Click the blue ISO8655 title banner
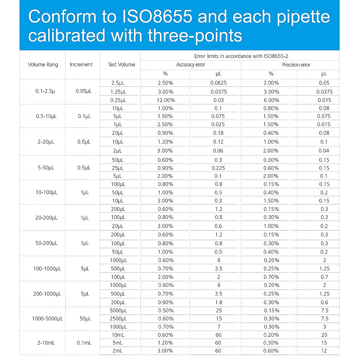The height and width of the screenshot is (359, 359). 180,26
